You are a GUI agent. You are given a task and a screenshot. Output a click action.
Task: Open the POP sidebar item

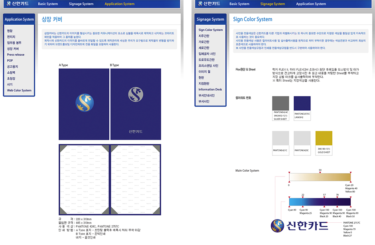(10, 61)
